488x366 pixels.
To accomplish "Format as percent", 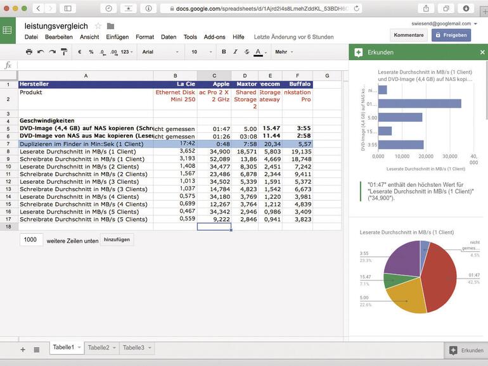I will coord(91,52).
